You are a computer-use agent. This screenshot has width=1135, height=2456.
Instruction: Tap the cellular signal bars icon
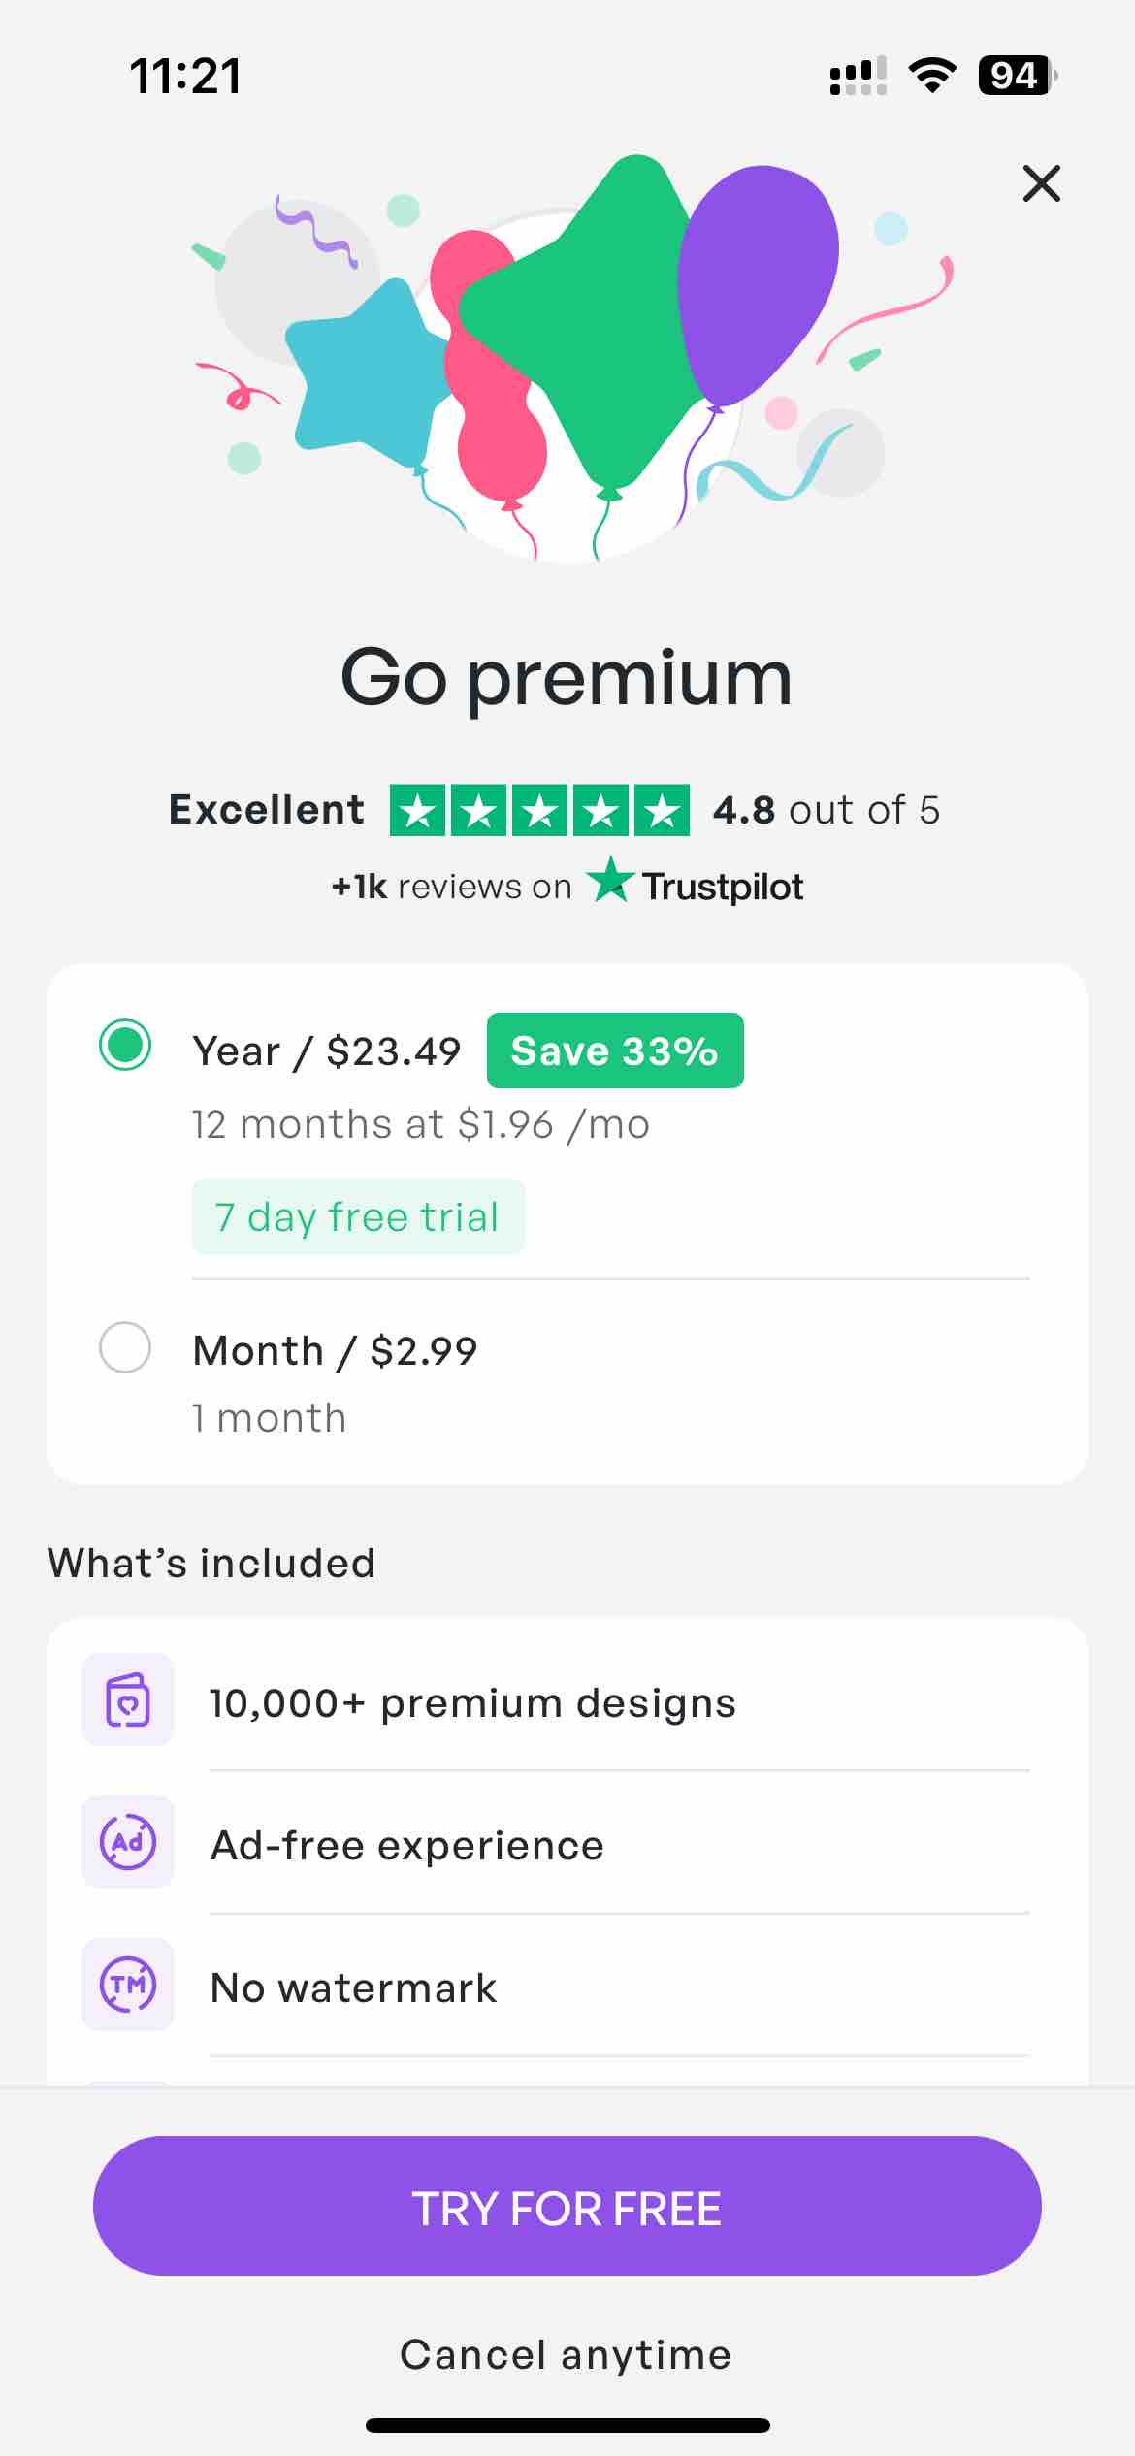[858, 76]
